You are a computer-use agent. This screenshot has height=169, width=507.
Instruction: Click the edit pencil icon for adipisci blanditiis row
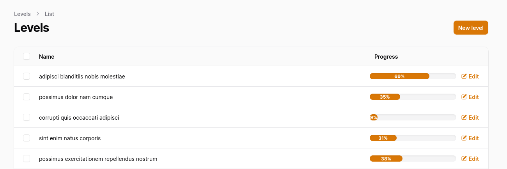[x=464, y=76]
